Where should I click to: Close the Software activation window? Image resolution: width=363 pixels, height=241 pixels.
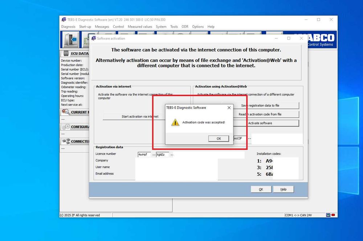point(301,38)
